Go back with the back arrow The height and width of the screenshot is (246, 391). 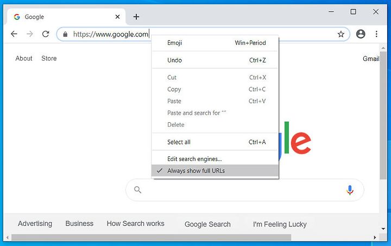[14, 34]
